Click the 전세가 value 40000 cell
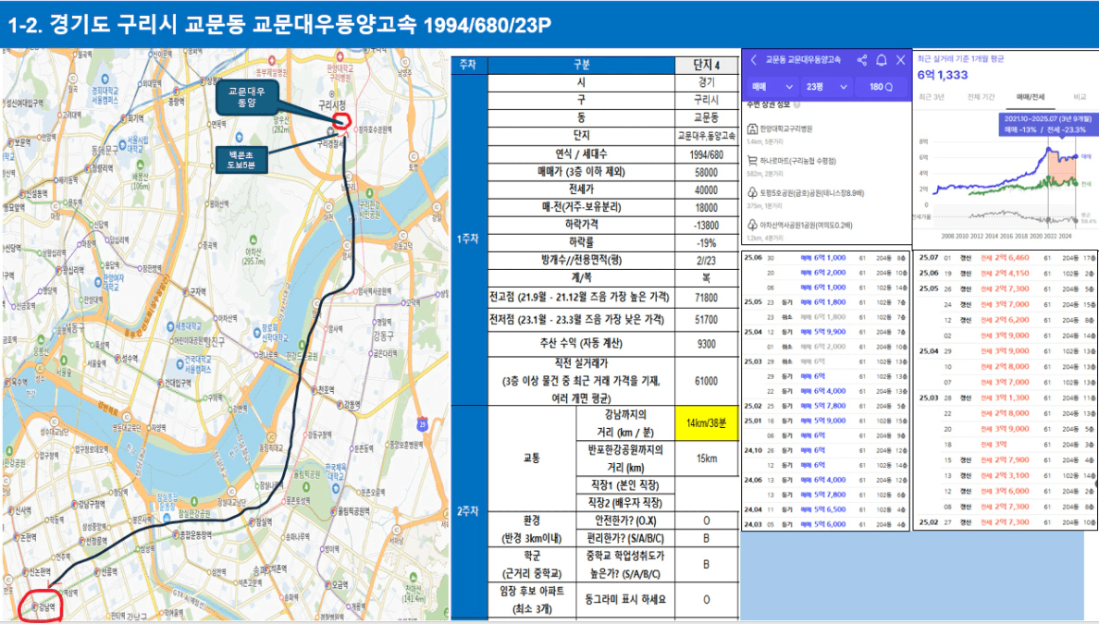This screenshot has height=624, width=1099. pyautogui.click(x=707, y=190)
